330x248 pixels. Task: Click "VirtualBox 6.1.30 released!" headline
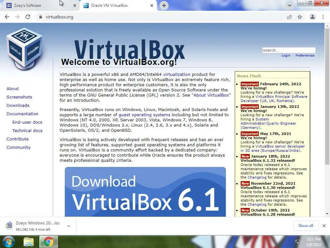[x=268, y=188]
